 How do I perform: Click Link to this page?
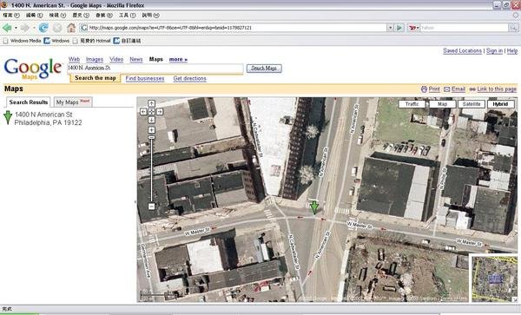tap(497, 89)
